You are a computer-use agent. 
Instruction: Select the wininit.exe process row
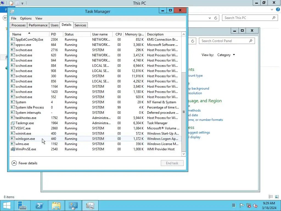pyautogui.click(x=95, y=134)
